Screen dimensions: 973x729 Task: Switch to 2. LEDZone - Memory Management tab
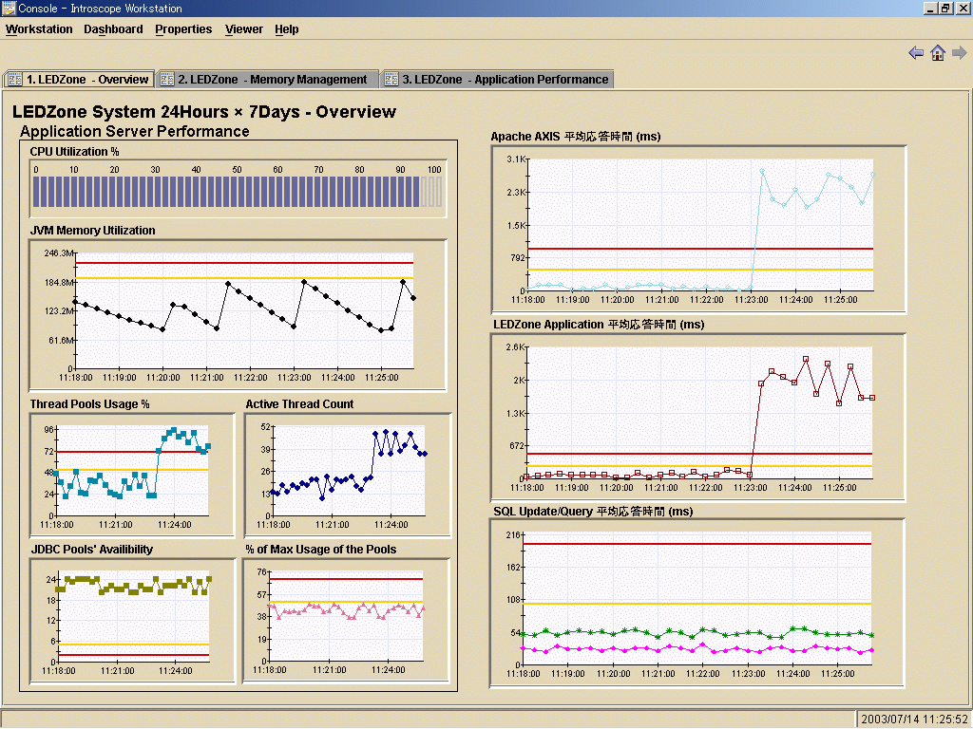click(268, 80)
